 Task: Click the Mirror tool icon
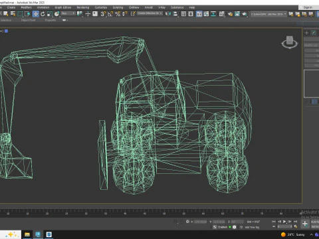(x=168, y=14)
